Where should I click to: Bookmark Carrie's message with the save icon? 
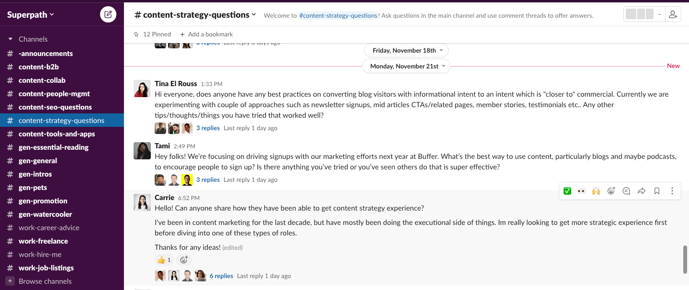(657, 191)
